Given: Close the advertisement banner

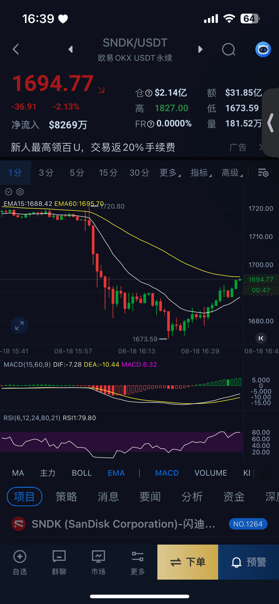Looking at the screenshot, I should [x=261, y=147].
